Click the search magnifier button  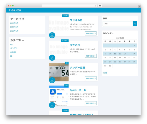(x=135, y=24)
